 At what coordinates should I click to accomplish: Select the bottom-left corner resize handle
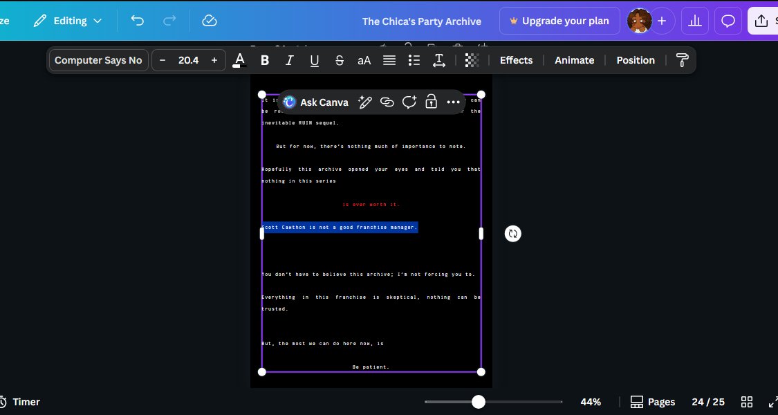[262, 372]
